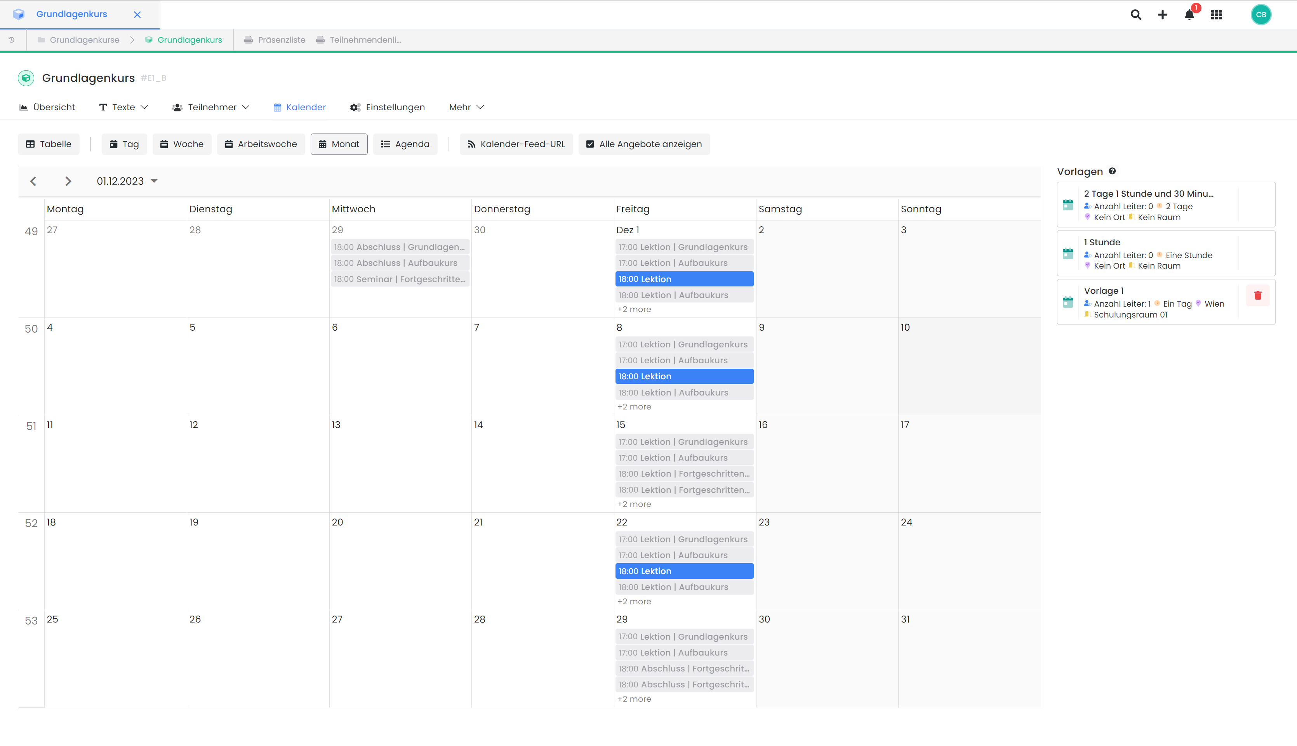
Task: Open the notifications bell
Action: pyautogui.click(x=1189, y=14)
